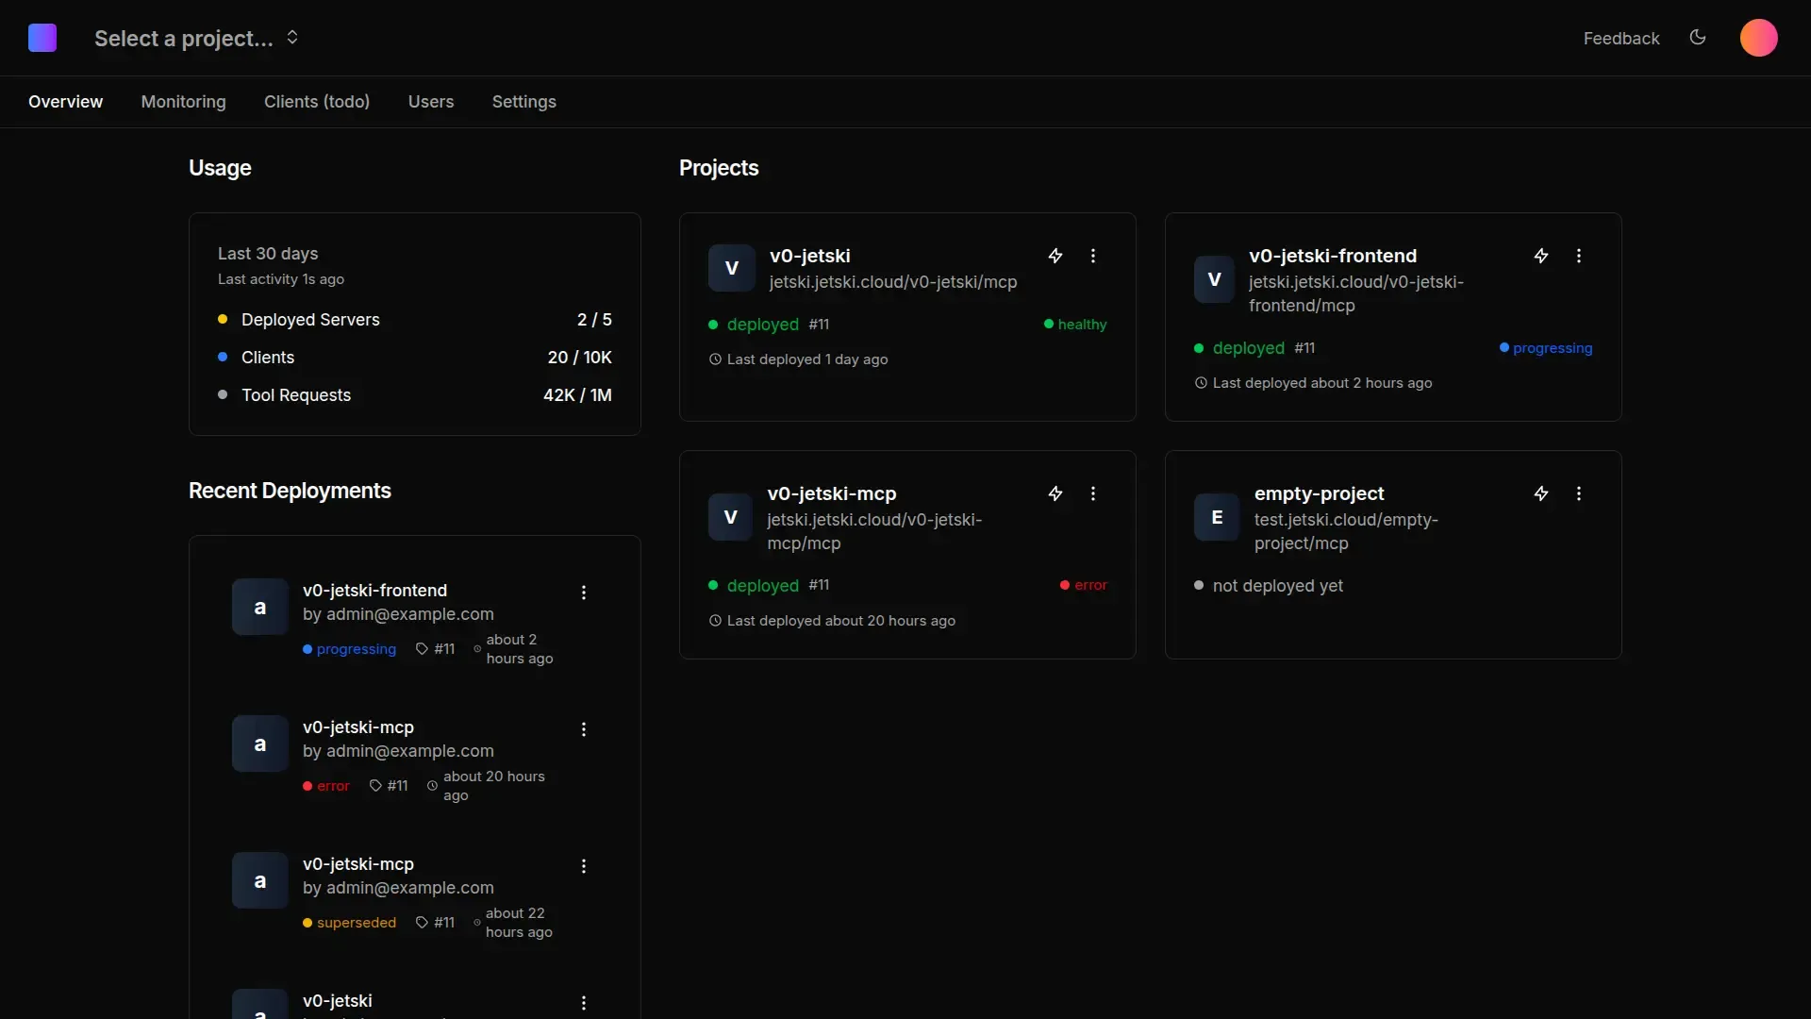Open three-dot menu on v0-jetski card
1811x1019 pixels.
click(1093, 256)
